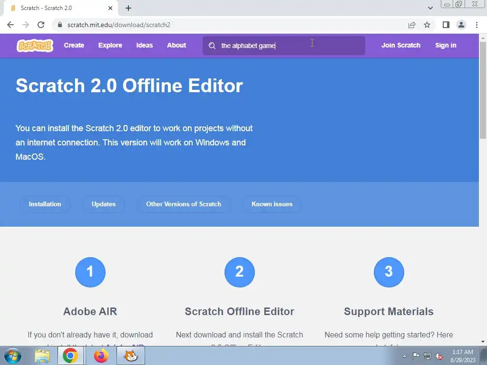Image resolution: width=487 pixels, height=365 pixels.
Task: Click network tray icon
Action: [x=428, y=356]
